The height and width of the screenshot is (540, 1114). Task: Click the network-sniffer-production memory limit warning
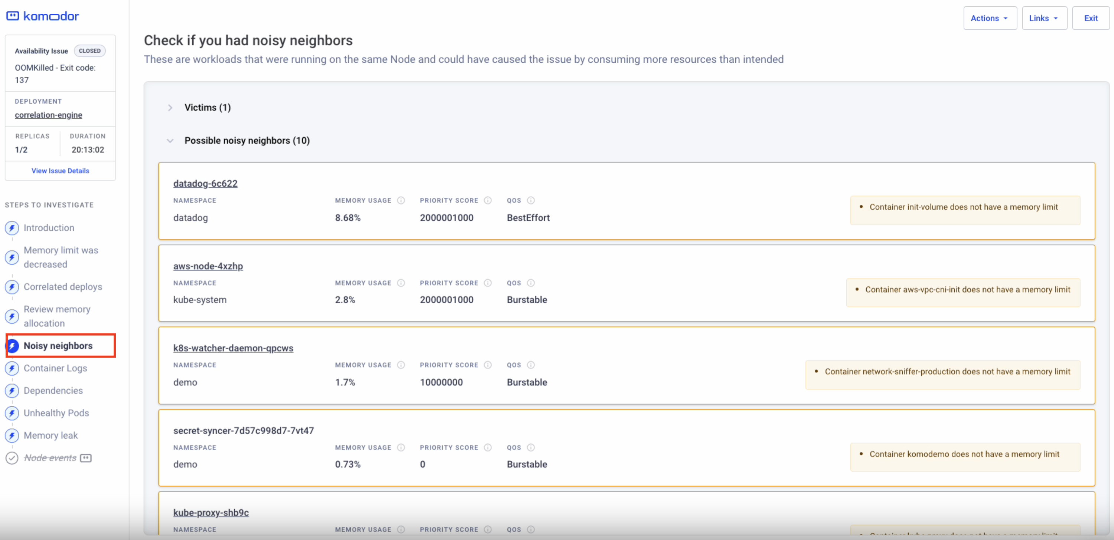(943, 375)
